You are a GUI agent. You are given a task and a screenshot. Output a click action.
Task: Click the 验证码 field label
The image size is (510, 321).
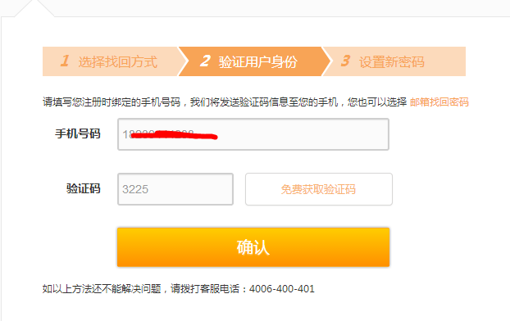pos(84,188)
